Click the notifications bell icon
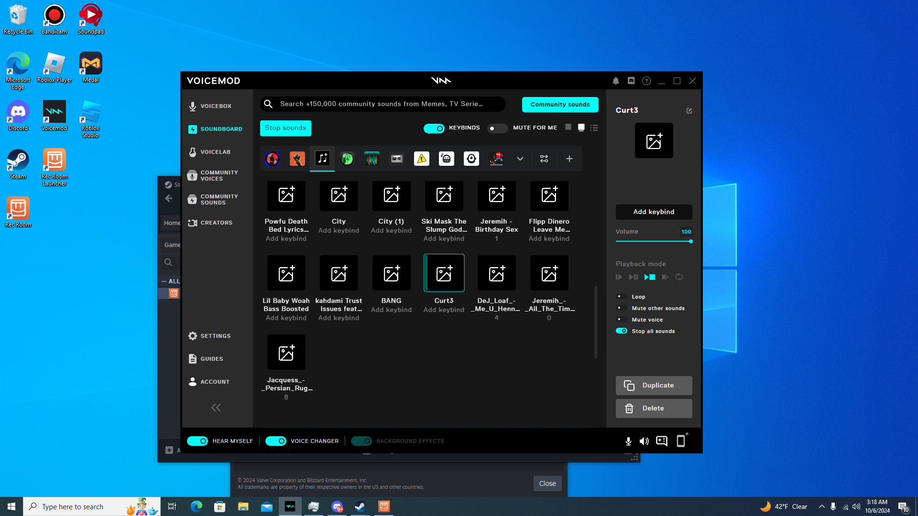 coord(616,81)
